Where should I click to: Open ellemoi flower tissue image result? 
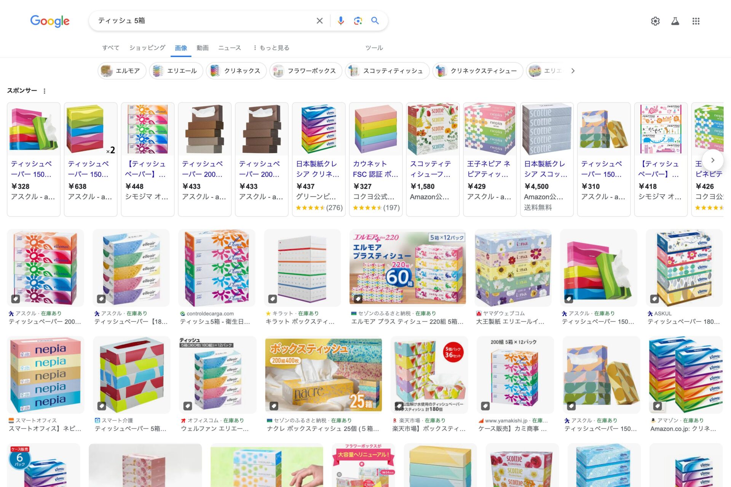(x=45, y=268)
